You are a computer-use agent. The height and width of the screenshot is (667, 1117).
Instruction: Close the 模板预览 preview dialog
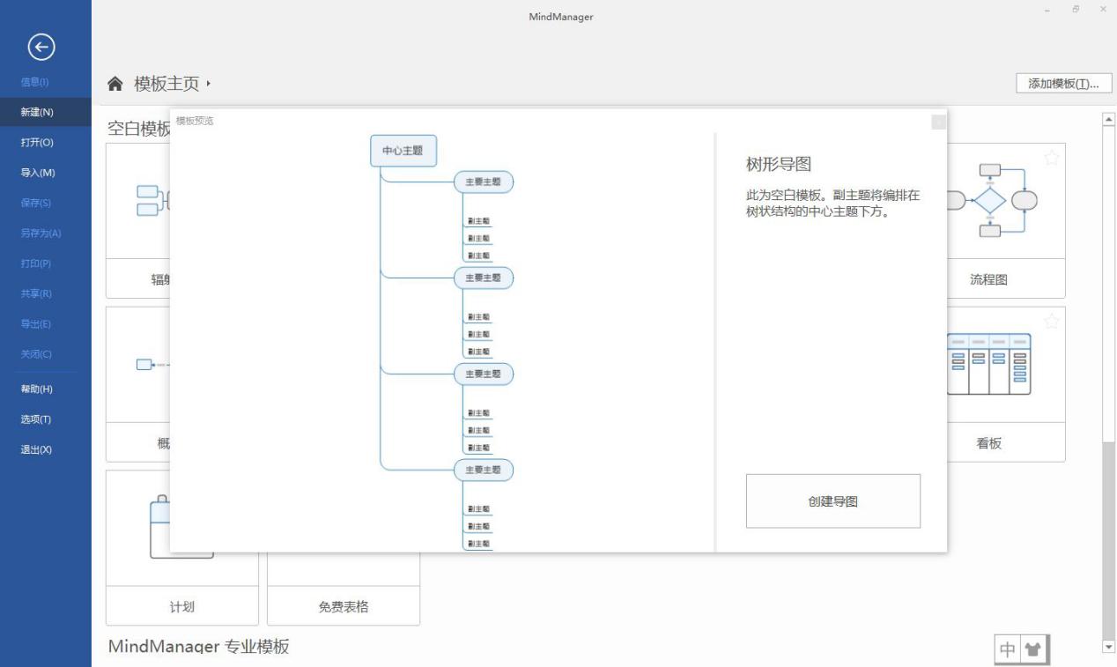936,123
